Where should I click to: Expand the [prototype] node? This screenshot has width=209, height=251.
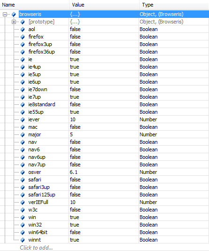(x=14, y=22)
